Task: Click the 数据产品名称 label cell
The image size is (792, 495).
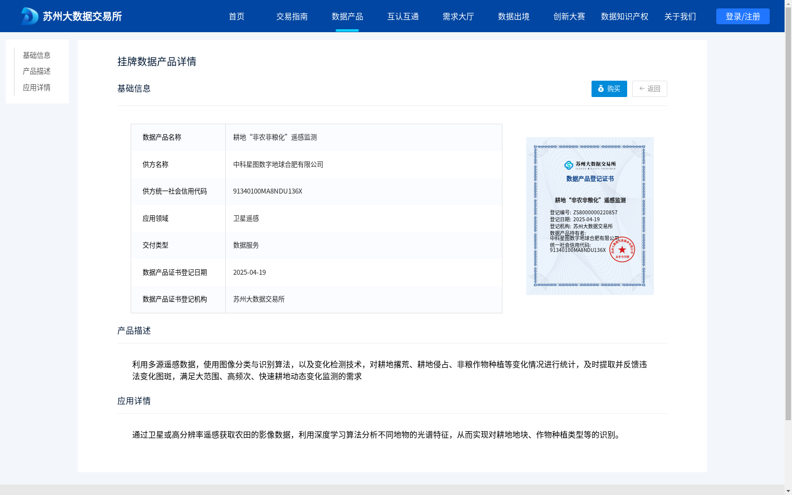Action: point(178,138)
